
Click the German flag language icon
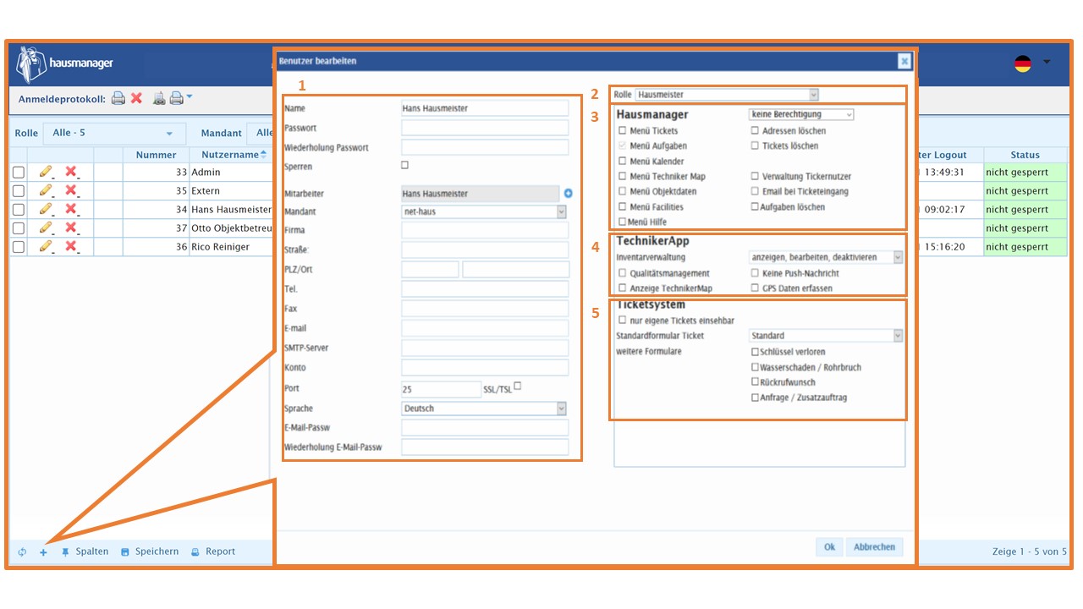[x=1023, y=63]
